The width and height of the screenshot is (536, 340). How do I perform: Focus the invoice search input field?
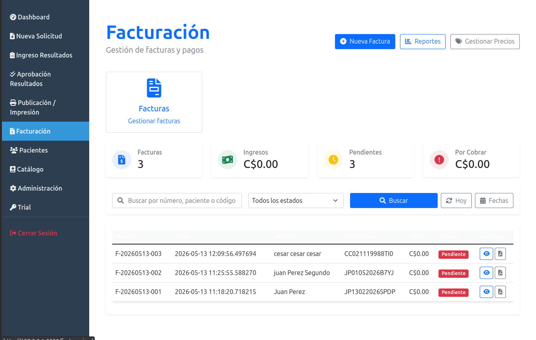[177, 201]
